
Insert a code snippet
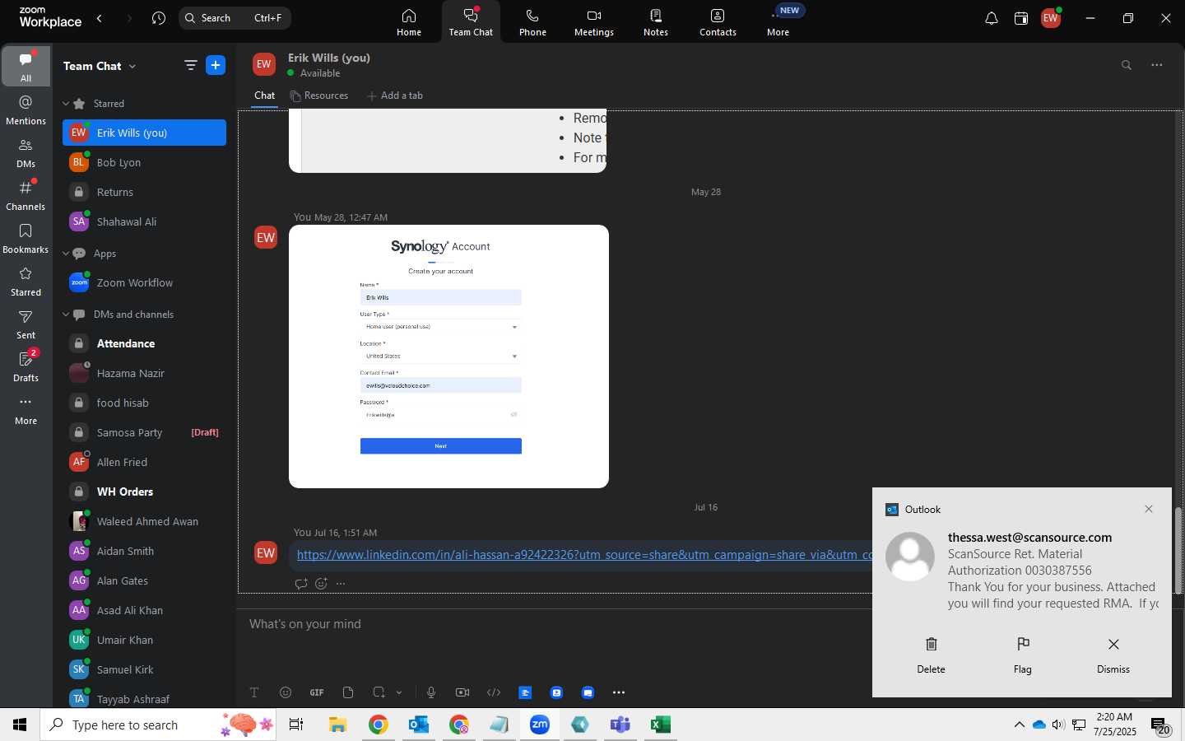(x=494, y=692)
